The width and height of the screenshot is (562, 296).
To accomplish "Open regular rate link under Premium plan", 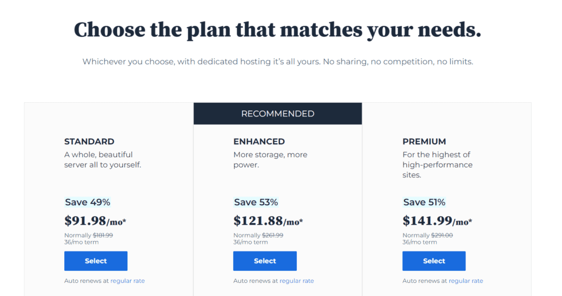I will pos(465,281).
